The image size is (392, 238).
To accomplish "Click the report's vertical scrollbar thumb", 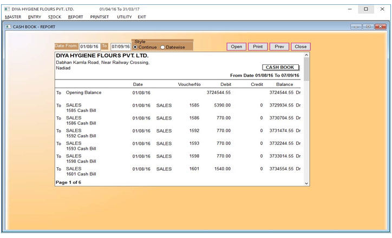I will (x=307, y=69).
